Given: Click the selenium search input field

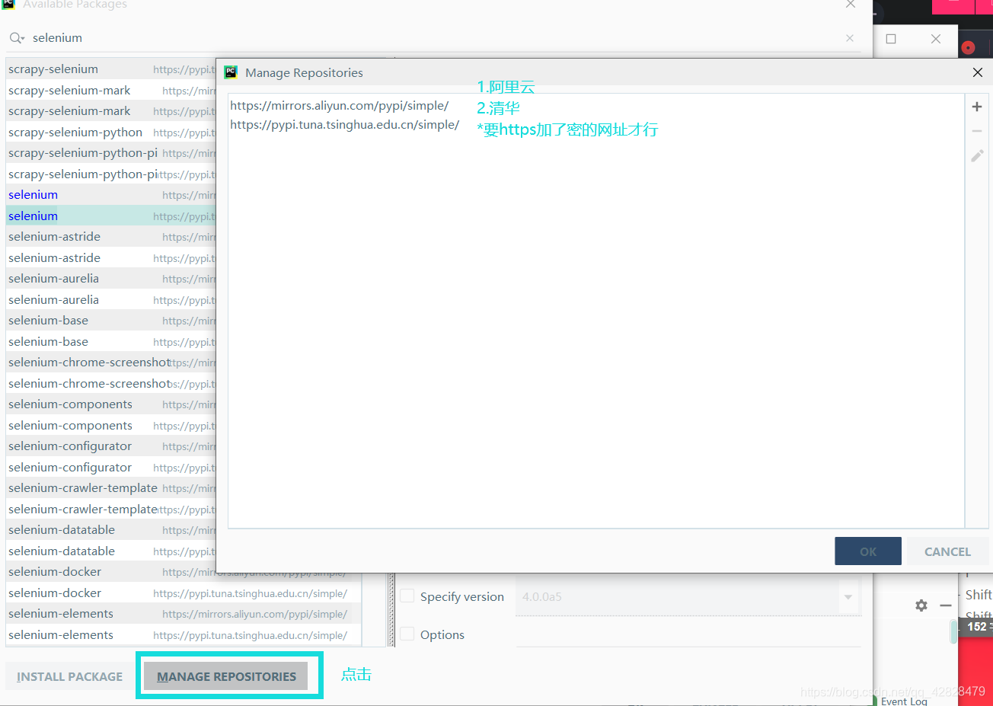Looking at the screenshot, I should [434, 38].
